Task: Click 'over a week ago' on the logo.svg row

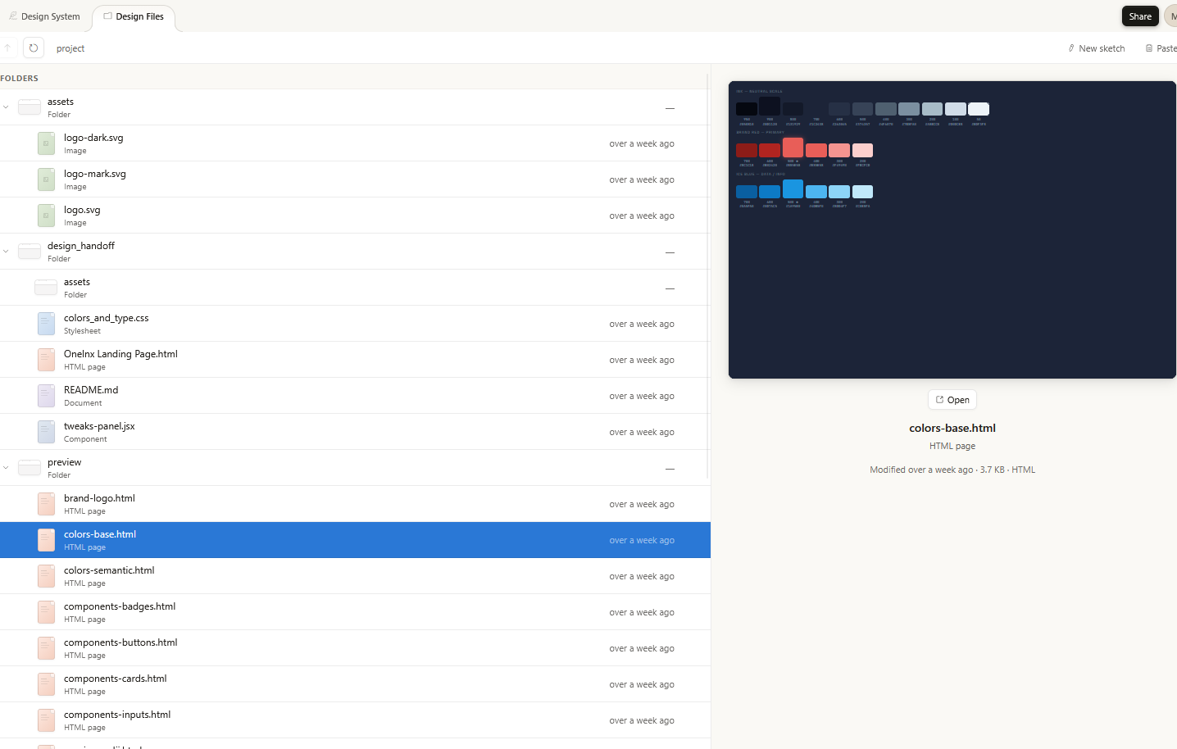Action: (x=642, y=216)
